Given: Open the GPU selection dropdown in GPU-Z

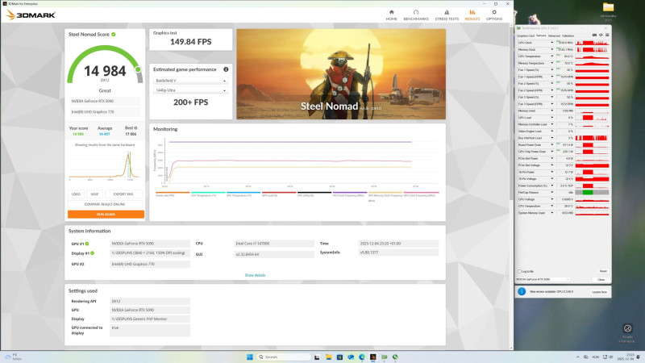Looking at the screenshot, I should point(543,279).
